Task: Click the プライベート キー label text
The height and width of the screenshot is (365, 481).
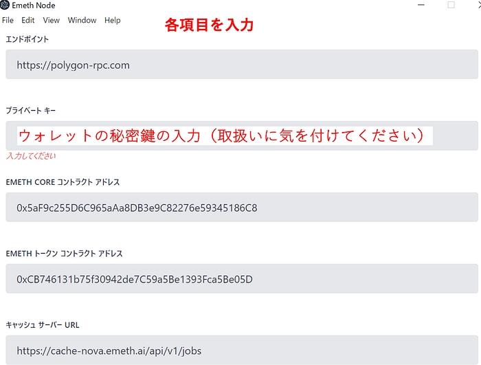Action: [31, 110]
